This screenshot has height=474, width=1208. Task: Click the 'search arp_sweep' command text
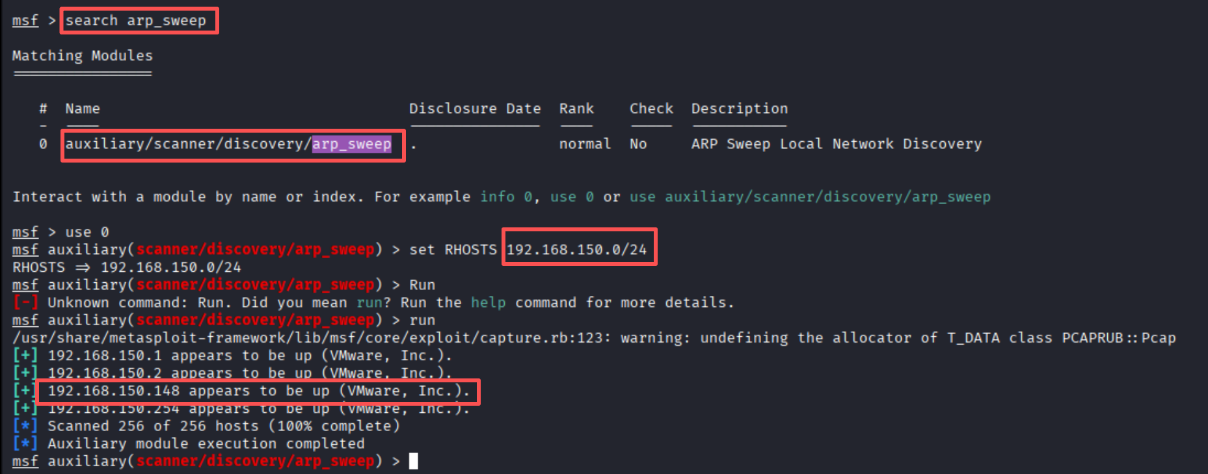coord(135,21)
